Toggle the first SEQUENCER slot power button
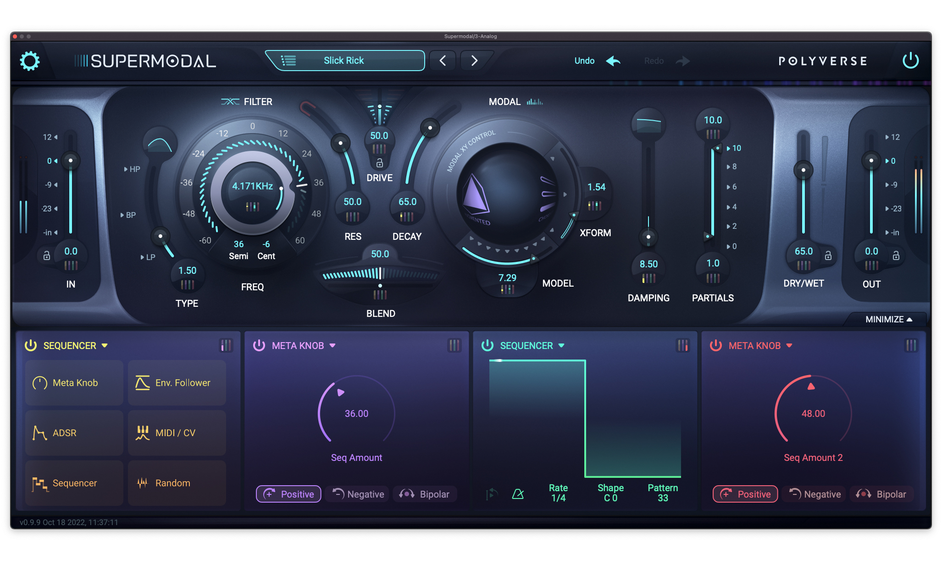The image size is (942, 565). pyautogui.click(x=31, y=345)
